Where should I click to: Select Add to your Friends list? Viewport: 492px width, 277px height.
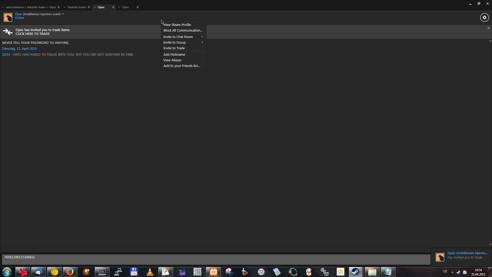pyautogui.click(x=181, y=66)
